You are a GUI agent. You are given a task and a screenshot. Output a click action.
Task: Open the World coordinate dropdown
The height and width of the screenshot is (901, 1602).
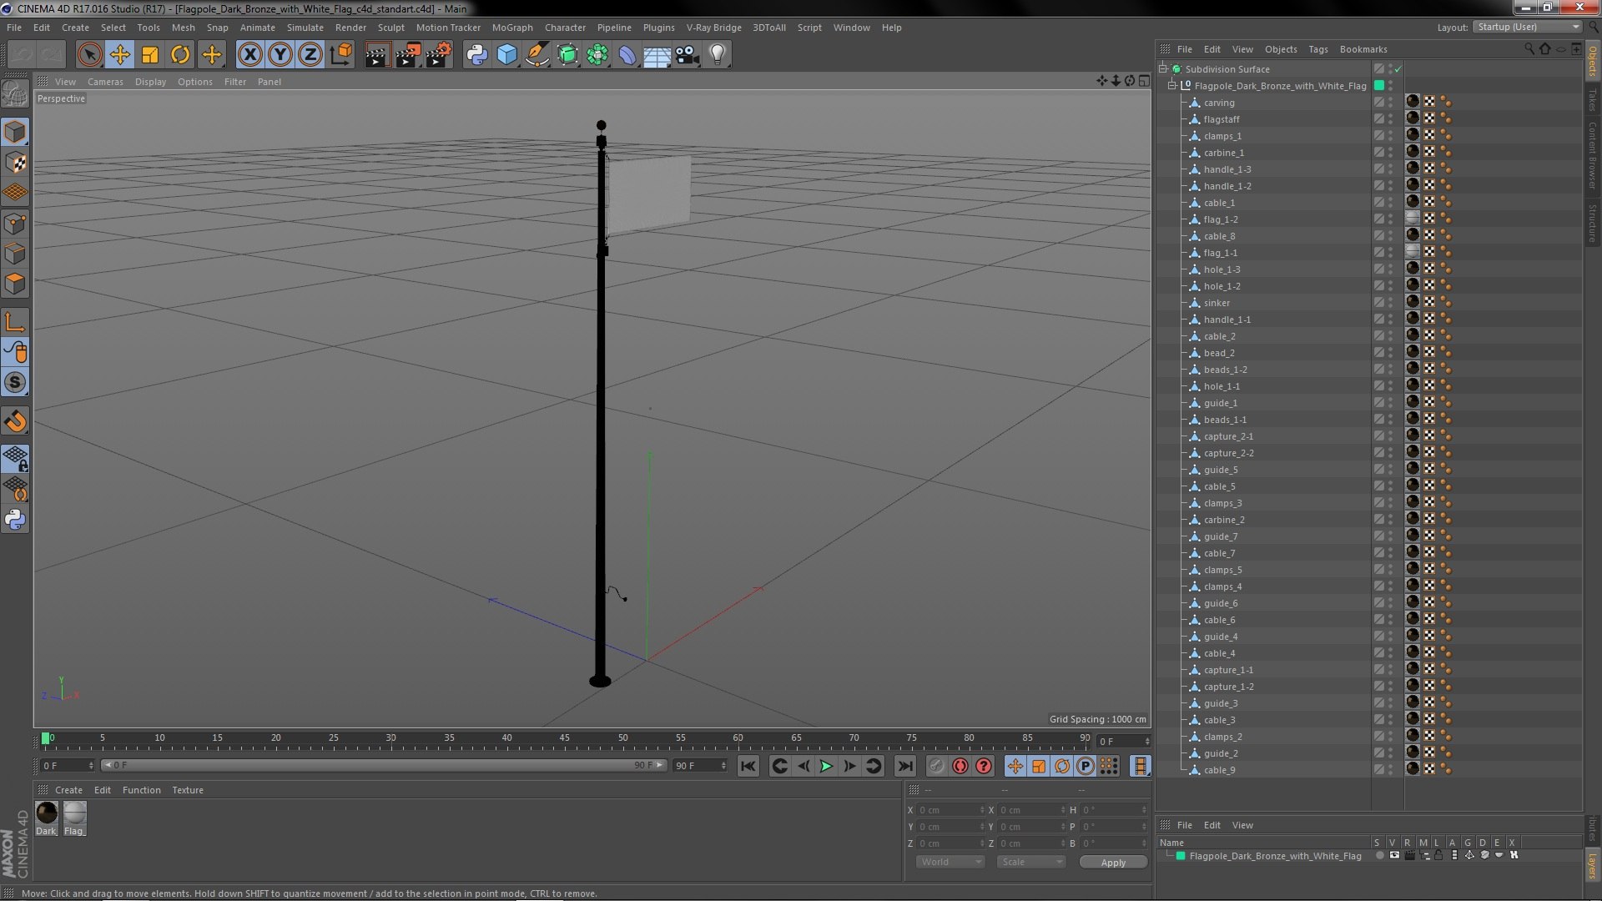950,862
